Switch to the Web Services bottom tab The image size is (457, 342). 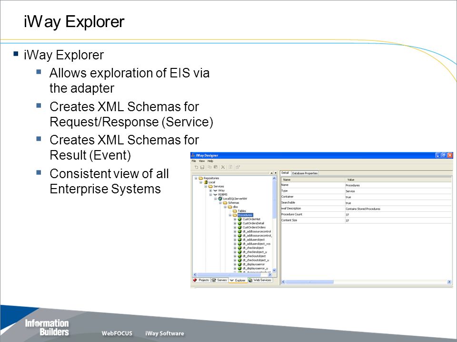(x=260, y=280)
